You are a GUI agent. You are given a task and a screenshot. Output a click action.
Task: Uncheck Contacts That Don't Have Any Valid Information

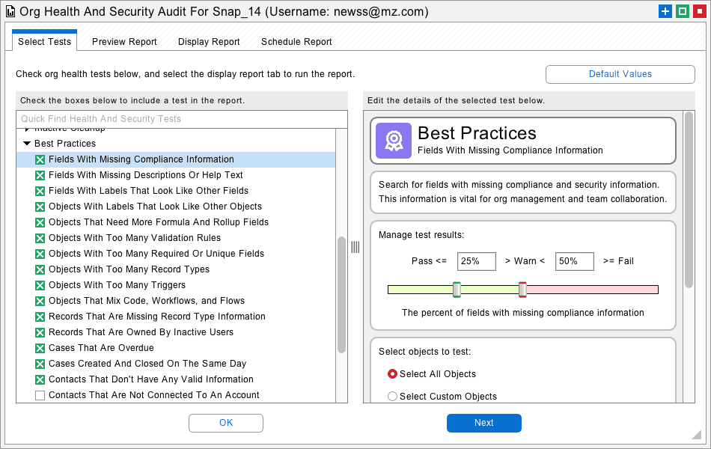coord(40,379)
